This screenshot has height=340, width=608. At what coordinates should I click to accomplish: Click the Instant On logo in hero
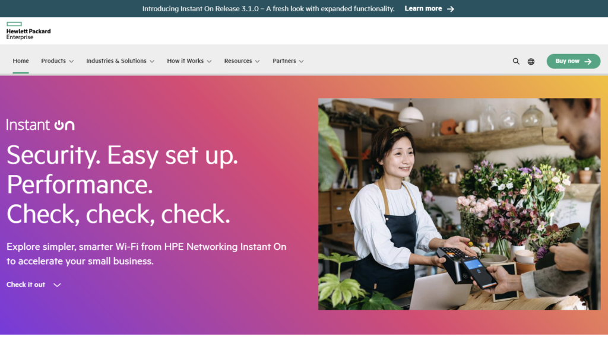click(x=40, y=125)
